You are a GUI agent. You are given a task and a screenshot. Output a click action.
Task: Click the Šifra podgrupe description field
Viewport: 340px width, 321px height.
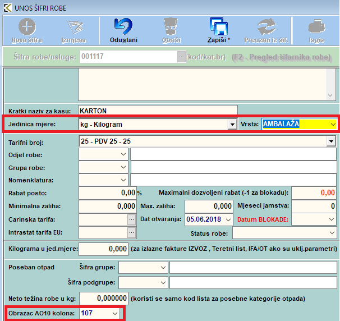[x=253, y=283]
